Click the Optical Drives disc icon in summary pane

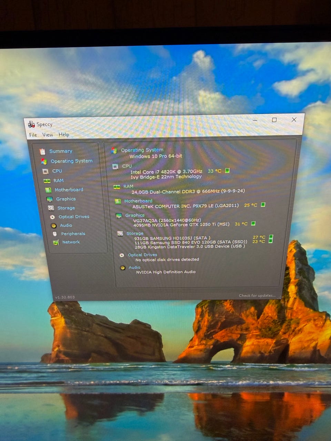[x=122, y=255]
